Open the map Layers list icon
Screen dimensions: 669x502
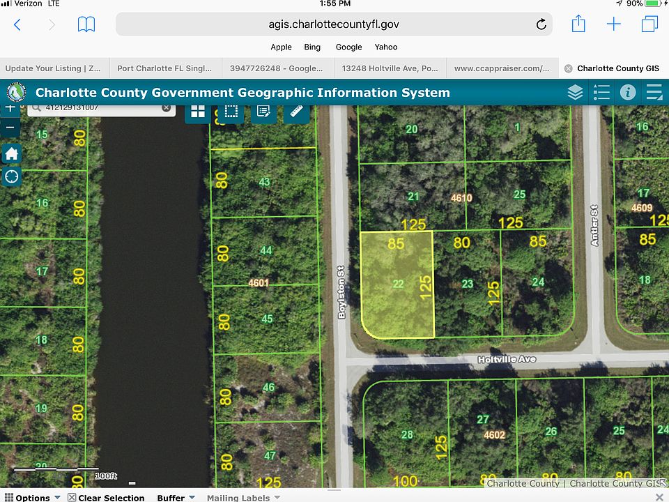click(x=575, y=93)
